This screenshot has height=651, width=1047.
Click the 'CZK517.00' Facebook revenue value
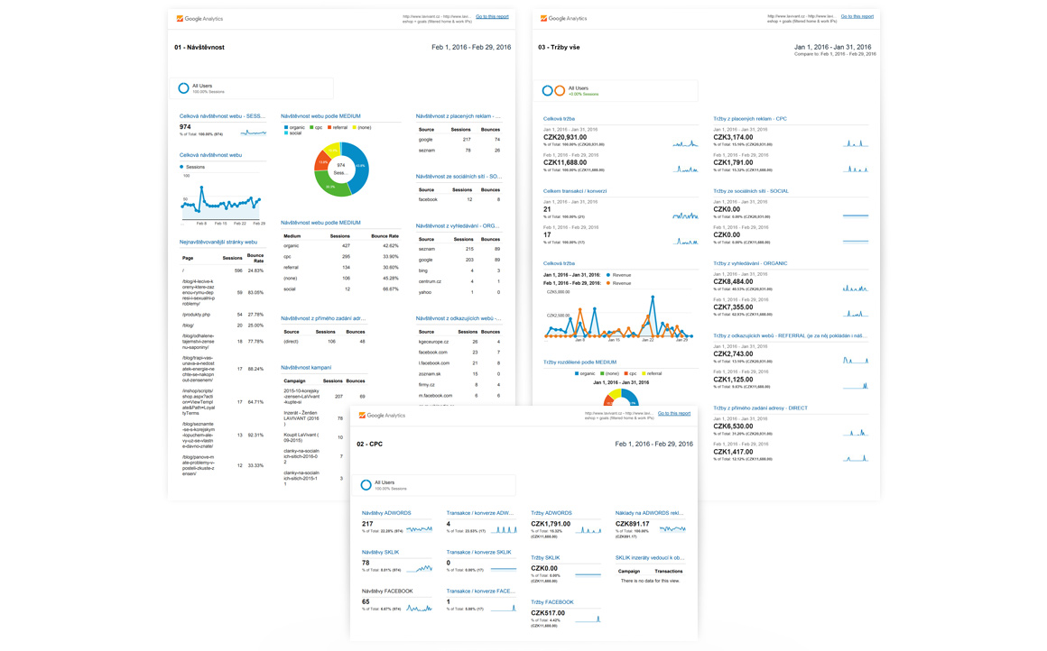pos(548,613)
